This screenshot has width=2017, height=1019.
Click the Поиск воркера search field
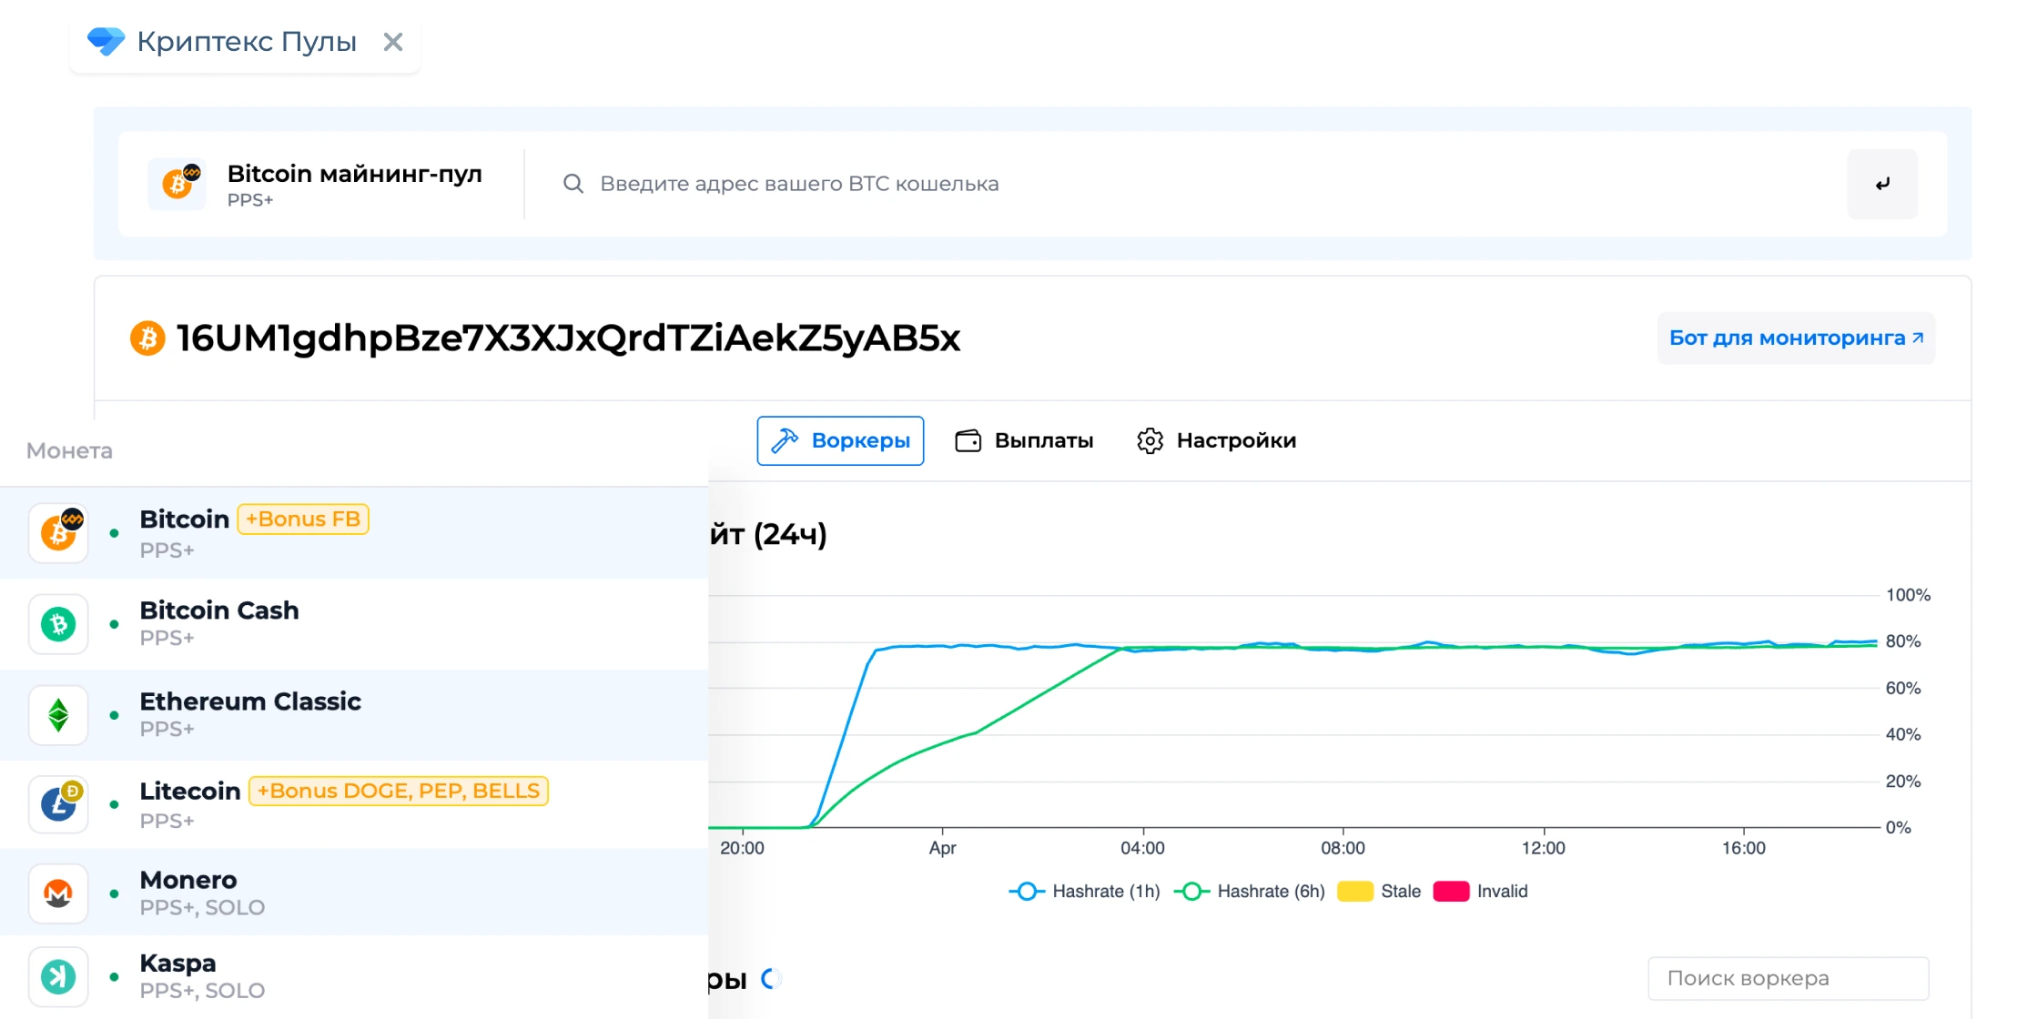click(x=1788, y=978)
